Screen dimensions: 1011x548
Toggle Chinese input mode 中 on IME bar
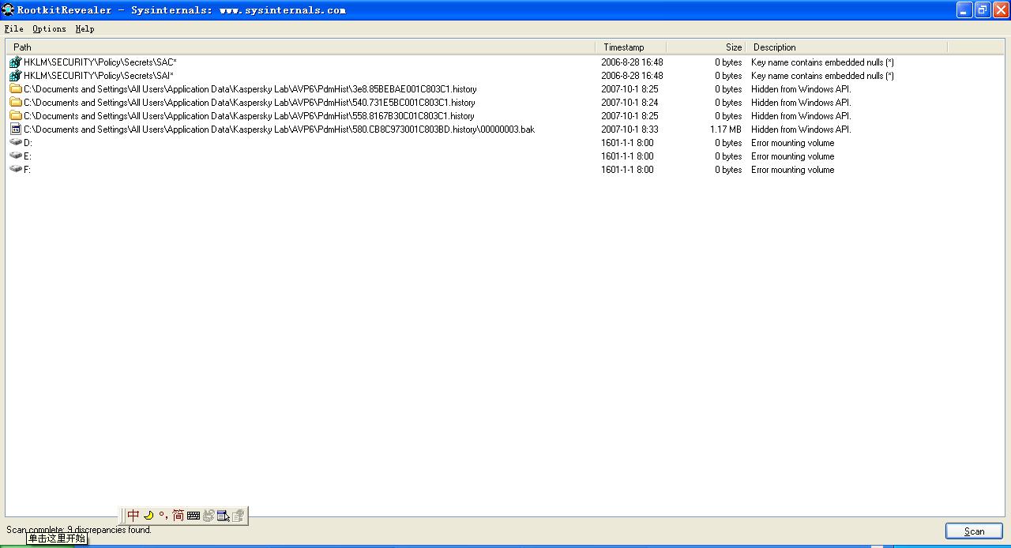[133, 515]
